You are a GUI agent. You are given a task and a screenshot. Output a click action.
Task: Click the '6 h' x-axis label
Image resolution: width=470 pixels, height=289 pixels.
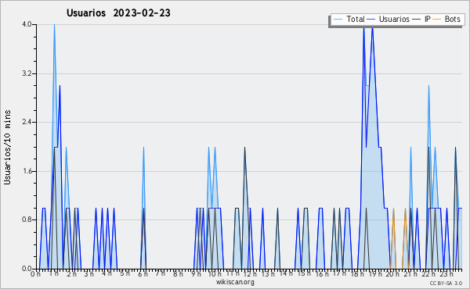click(143, 273)
